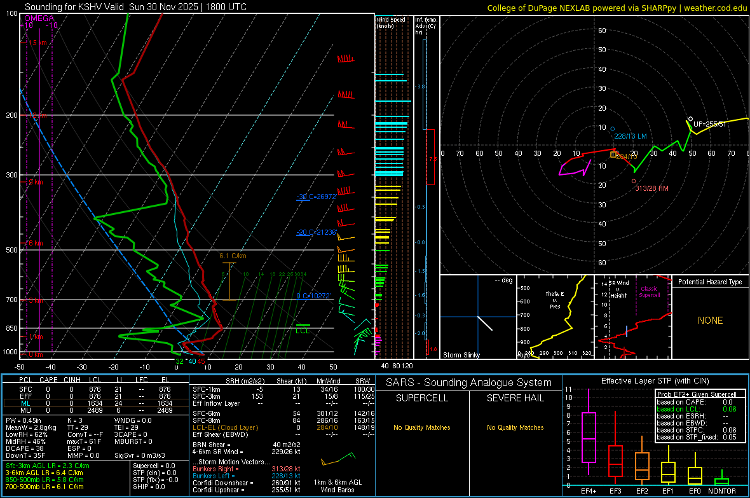The width and height of the screenshot is (750, 498).
Task: Click the 'EF3' axis label
Action: 615,491
